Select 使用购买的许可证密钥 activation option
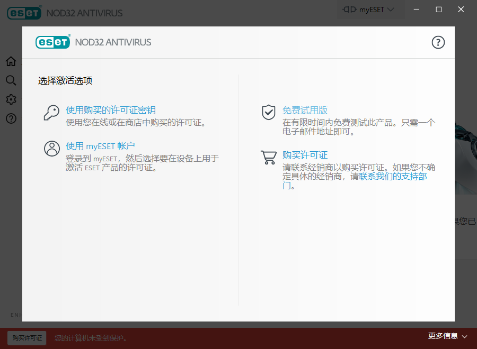The height and width of the screenshot is (349, 477). (111, 110)
